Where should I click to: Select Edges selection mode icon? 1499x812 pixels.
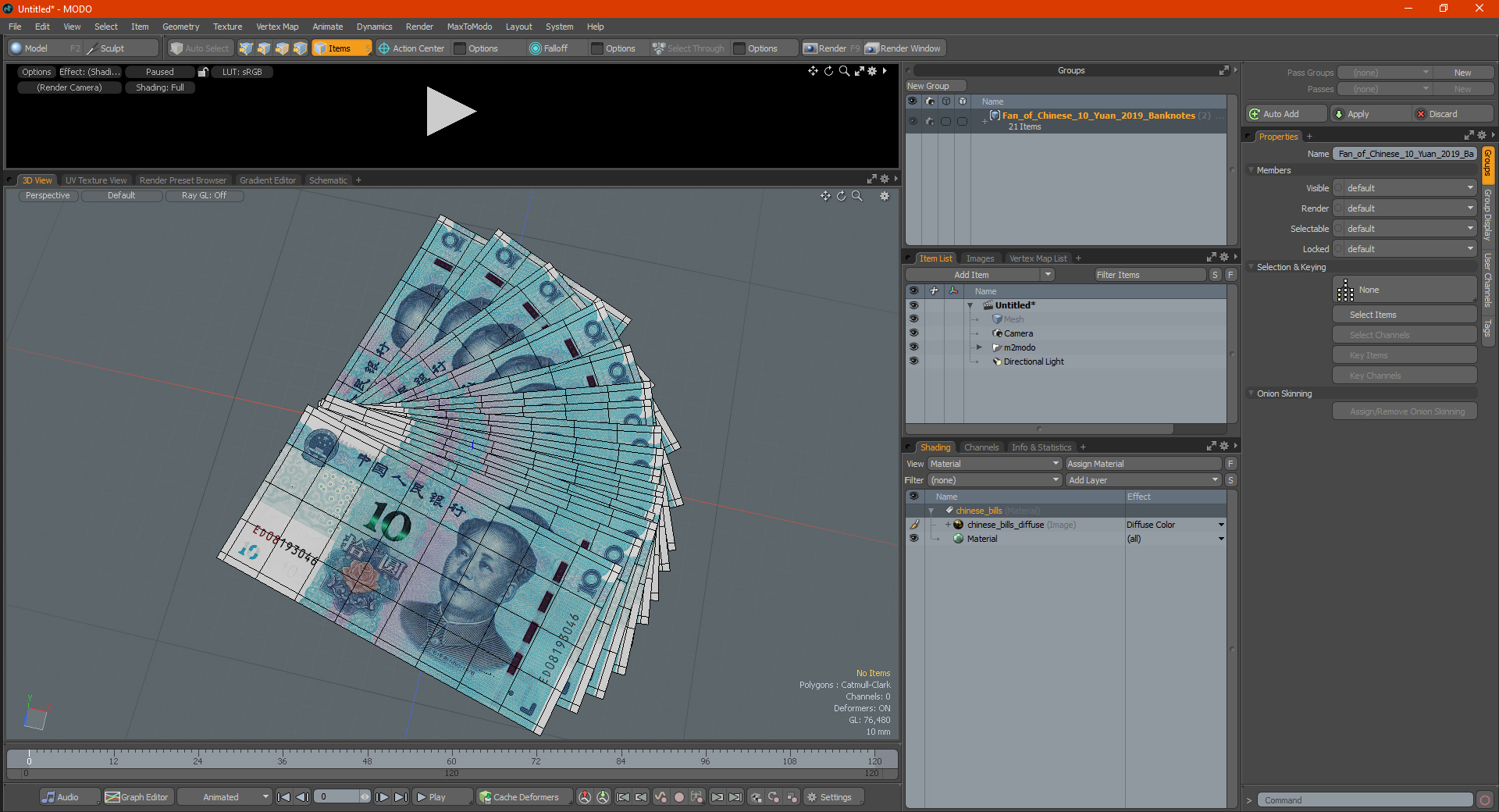coord(264,48)
